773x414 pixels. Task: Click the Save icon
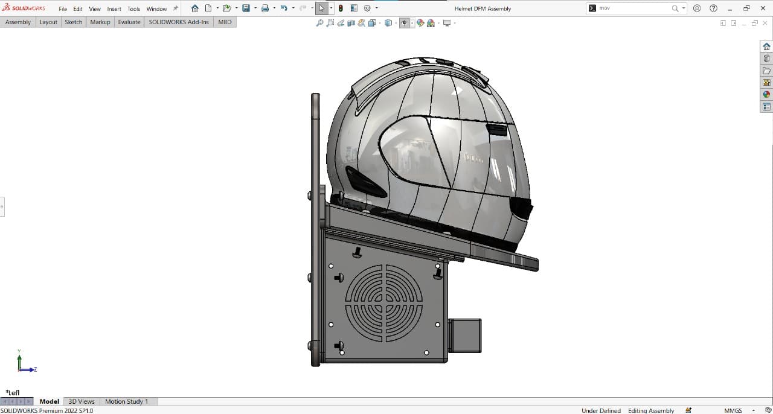(x=246, y=8)
